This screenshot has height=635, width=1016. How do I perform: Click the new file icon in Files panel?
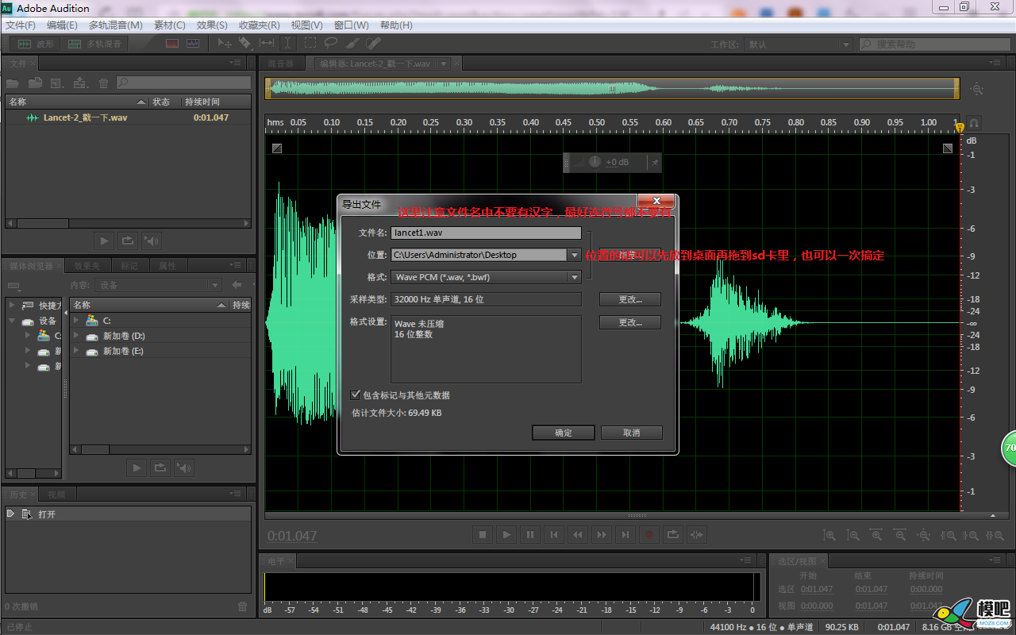point(57,83)
